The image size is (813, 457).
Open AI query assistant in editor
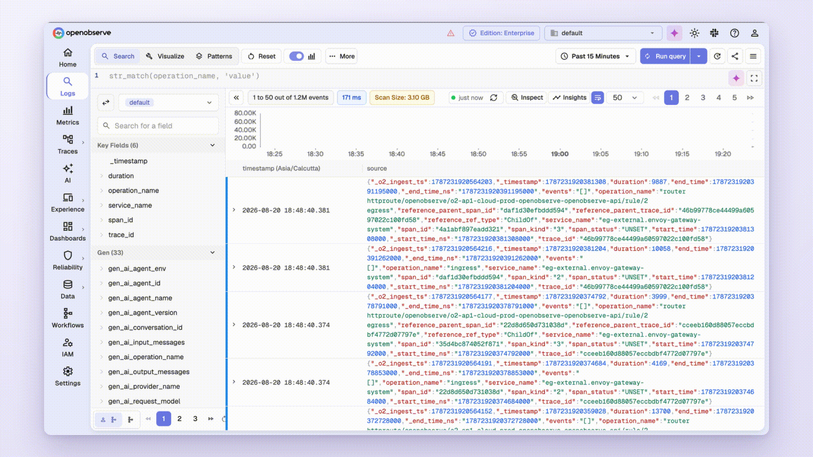(x=736, y=78)
